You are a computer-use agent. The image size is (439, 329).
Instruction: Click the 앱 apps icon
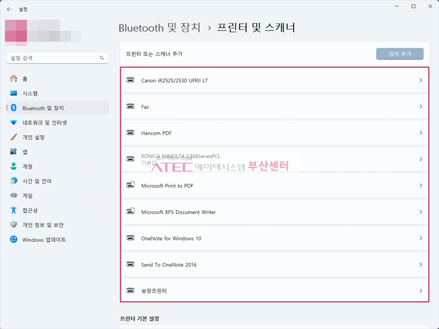click(x=13, y=152)
